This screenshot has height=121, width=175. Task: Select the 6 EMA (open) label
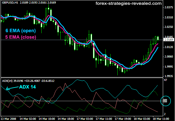click(x=21, y=31)
